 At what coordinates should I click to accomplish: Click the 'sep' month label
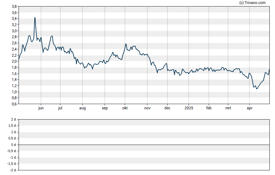(105, 108)
